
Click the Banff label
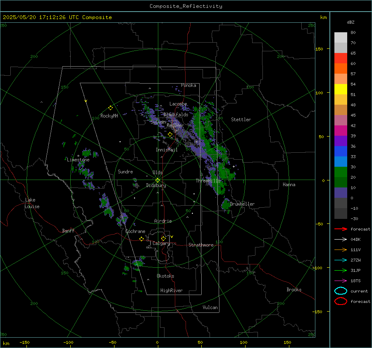pyautogui.click(x=68, y=231)
